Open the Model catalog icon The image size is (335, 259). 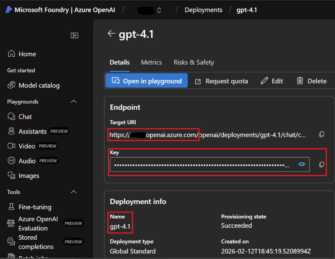pos(11,85)
